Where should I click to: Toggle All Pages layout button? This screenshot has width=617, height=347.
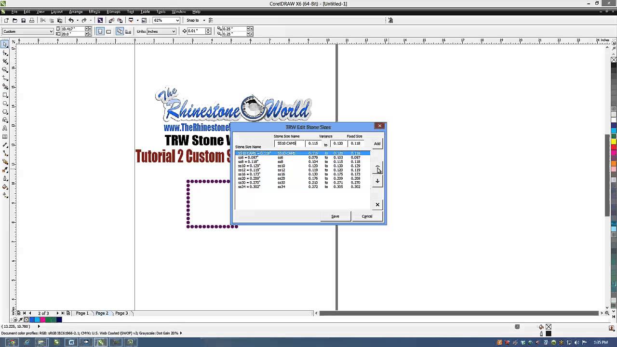click(120, 31)
